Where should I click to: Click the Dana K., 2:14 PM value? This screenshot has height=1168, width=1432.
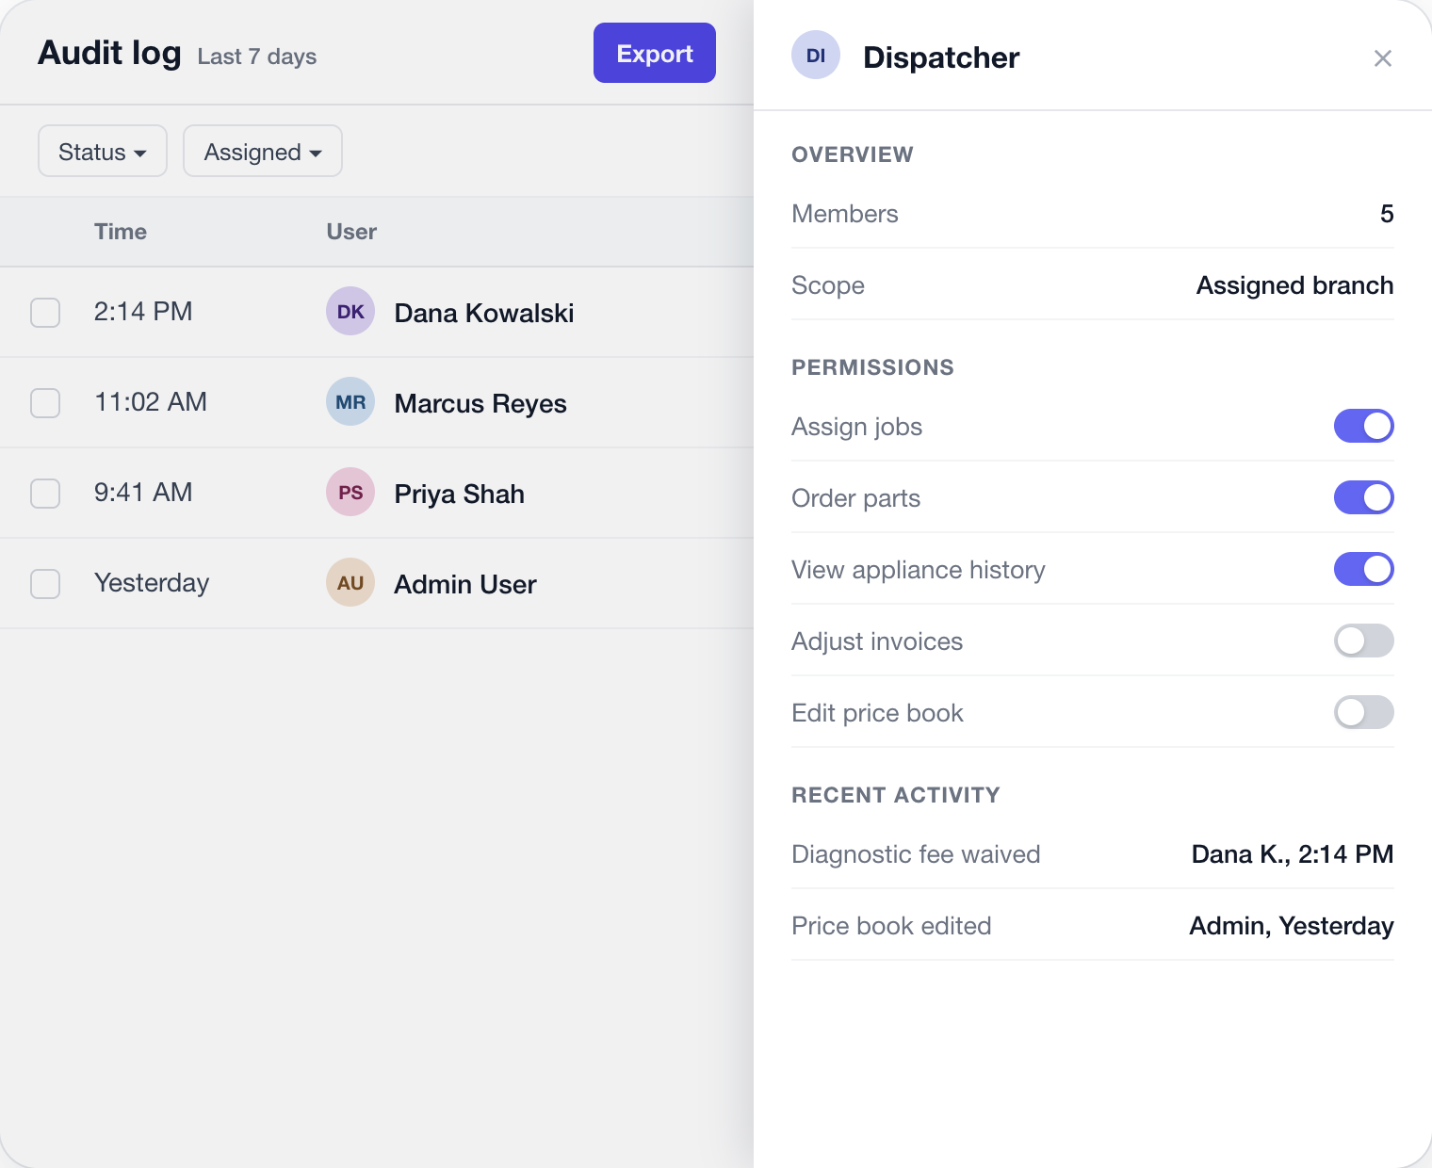click(1293, 854)
